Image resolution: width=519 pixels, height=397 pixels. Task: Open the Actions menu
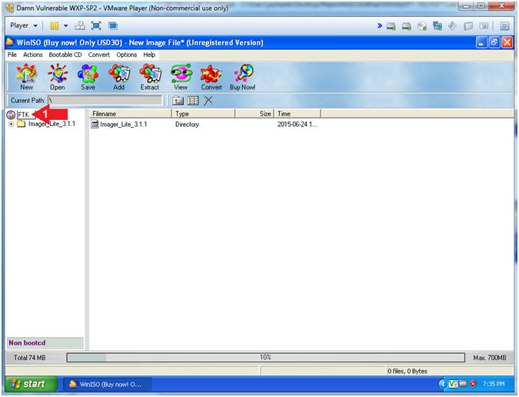click(33, 55)
